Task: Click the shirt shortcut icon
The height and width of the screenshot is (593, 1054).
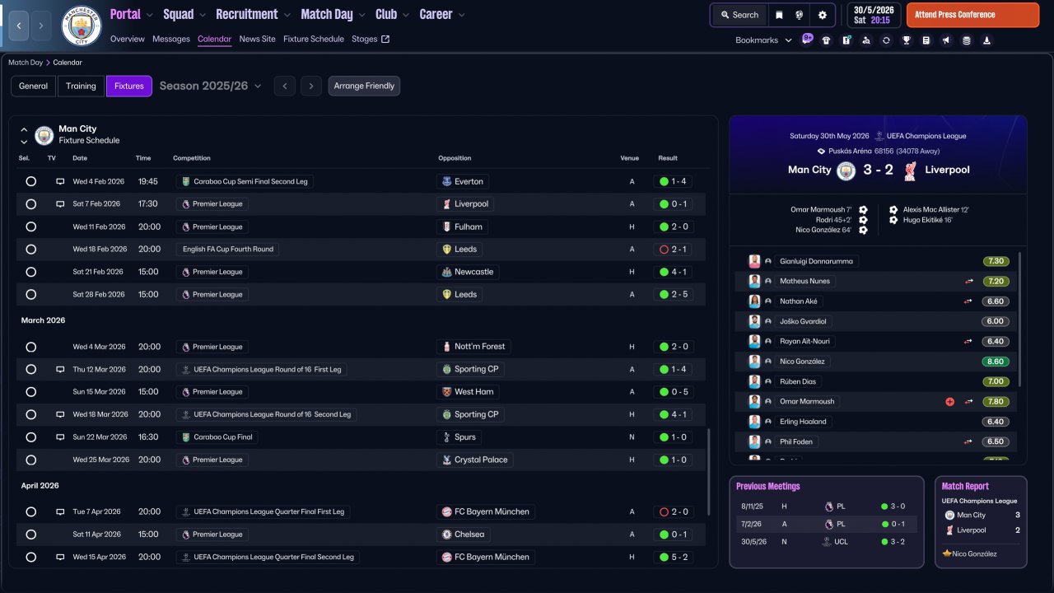Action: (826, 40)
